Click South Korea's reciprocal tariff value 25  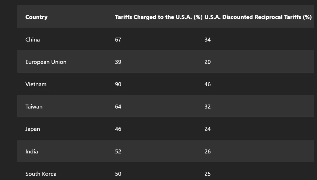click(x=207, y=174)
